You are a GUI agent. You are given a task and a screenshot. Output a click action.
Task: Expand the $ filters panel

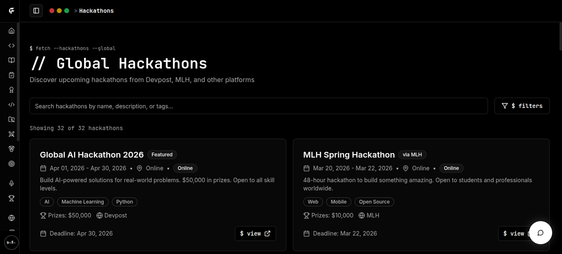pyautogui.click(x=522, y=106)
